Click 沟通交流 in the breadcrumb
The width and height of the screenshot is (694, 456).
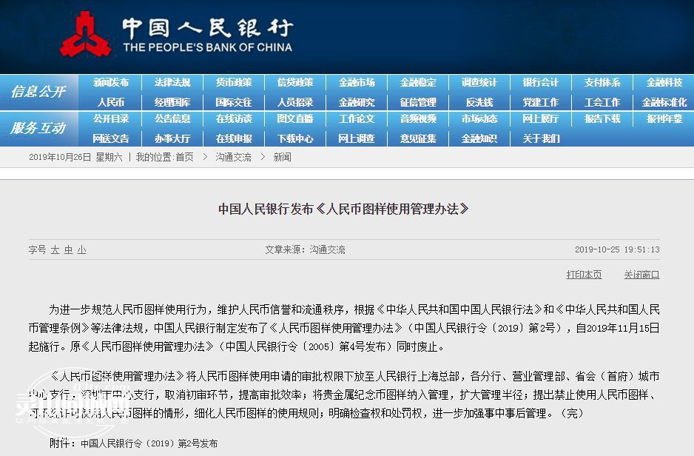233,157
